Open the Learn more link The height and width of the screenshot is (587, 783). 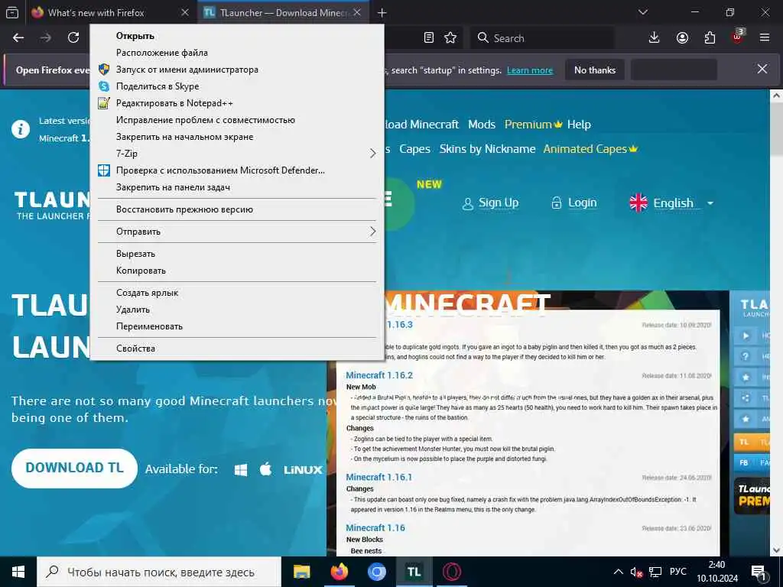(x=530, y=70)
